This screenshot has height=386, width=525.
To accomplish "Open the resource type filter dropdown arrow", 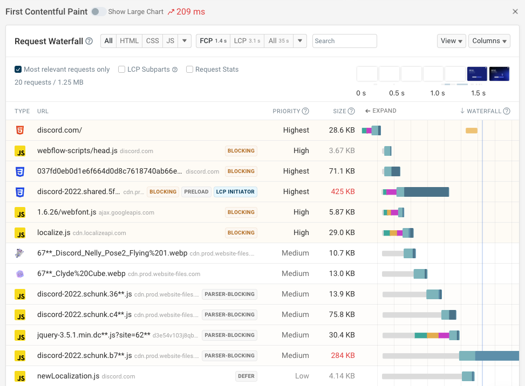I will coord(185,41).
